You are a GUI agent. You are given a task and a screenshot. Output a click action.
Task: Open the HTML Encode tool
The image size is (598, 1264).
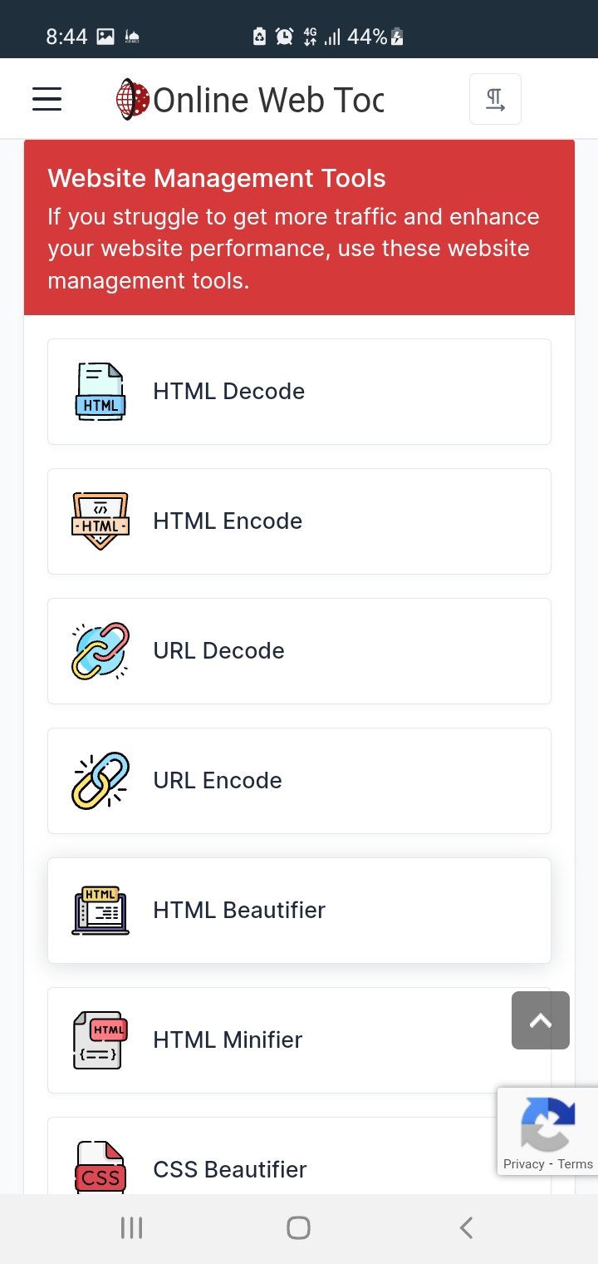tap(228, 521)
